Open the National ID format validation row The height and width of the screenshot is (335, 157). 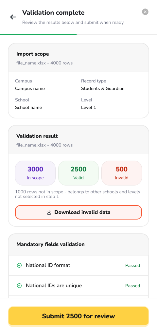(78, 265)
